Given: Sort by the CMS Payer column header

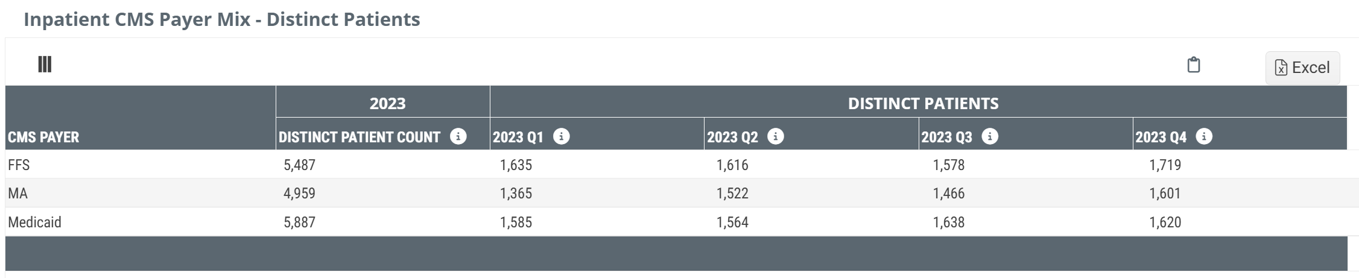Looking at the screenshot, I should [x=43, y=137].
